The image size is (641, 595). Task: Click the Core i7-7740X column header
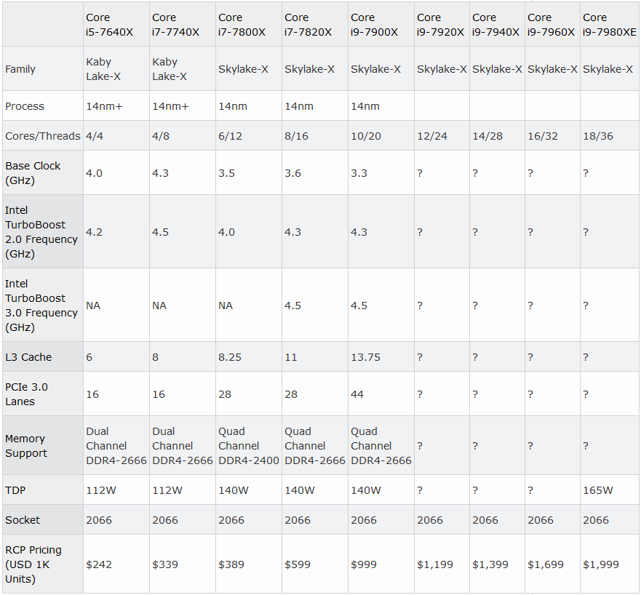tap(183, 24)
